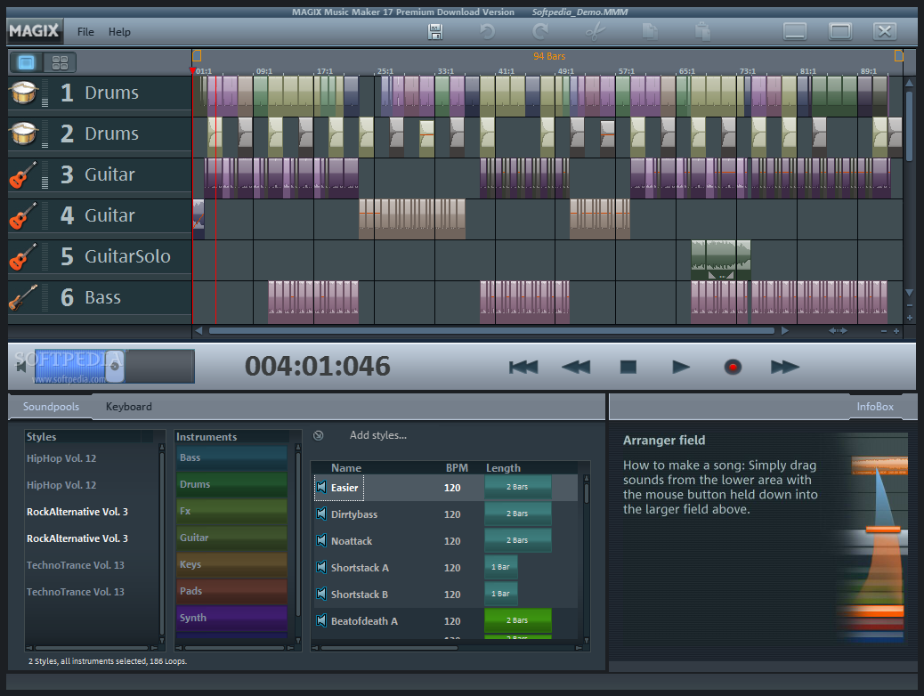This screenshot has width=924, height=696.
Task: Select the Cut scissors tool
Action: pos(595,31)
